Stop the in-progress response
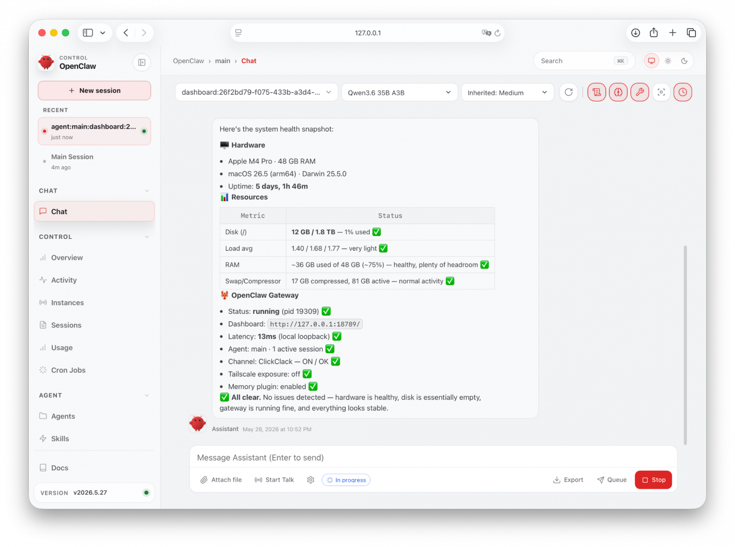The width and height of the screenshot is (735, 547). [653, 480]
